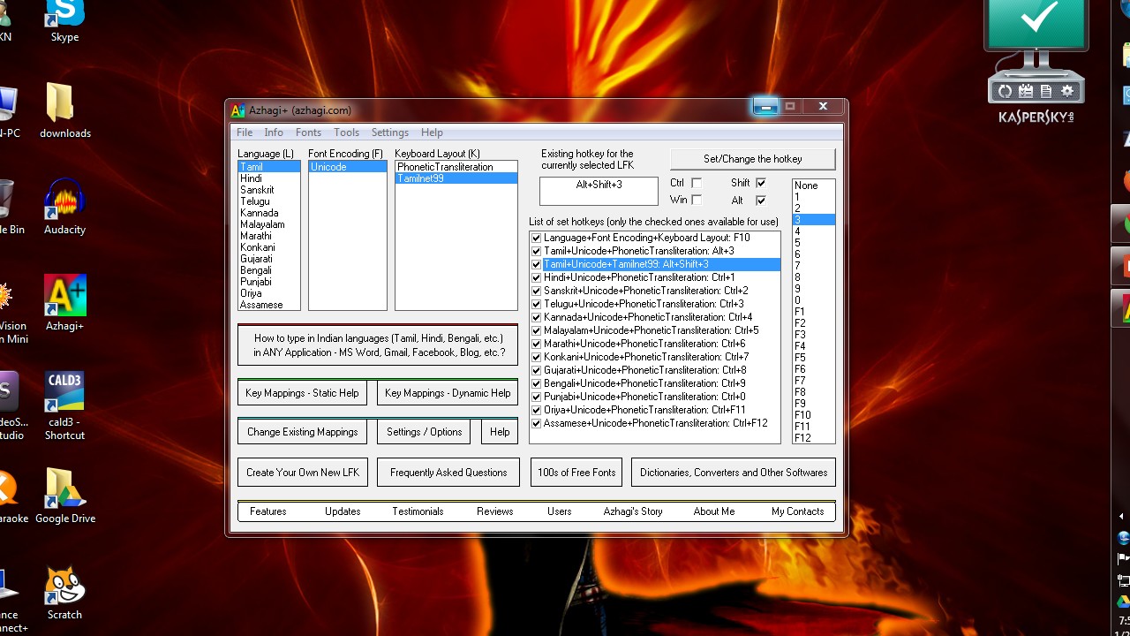Select F5 in the hotkey key list
Screen dimensions: 1130x636
800,358
